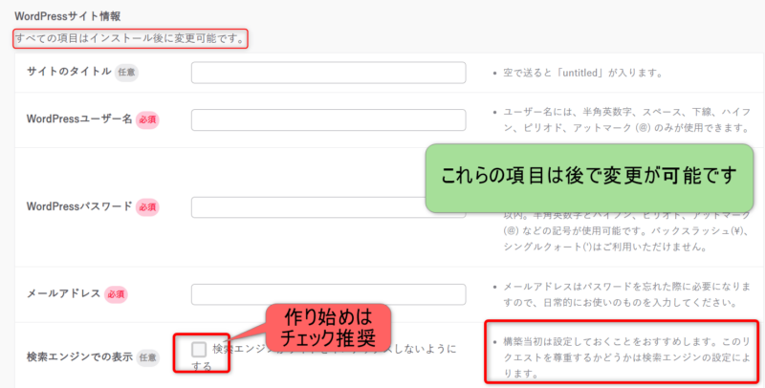Click the 必須 badge beside WordPressパスワード
The image size is (765, 388).
(x=147, y=207)
